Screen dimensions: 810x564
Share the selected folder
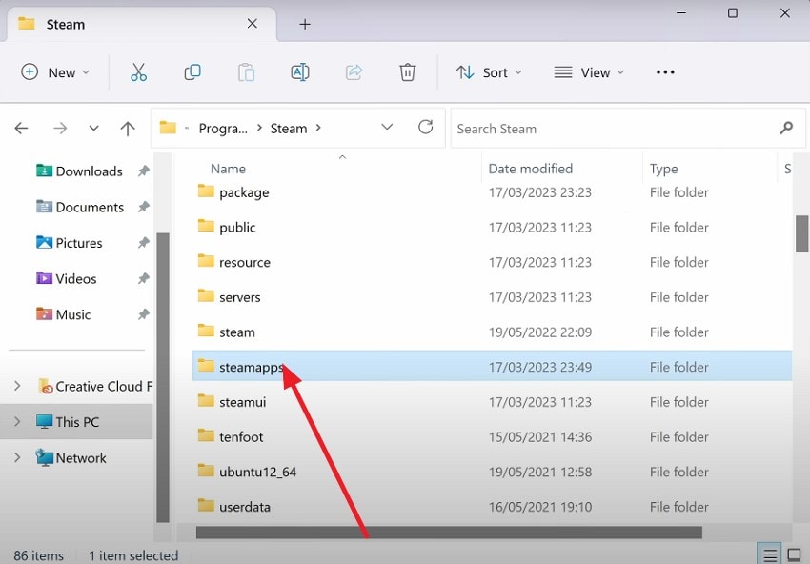[x=353, y=71]
